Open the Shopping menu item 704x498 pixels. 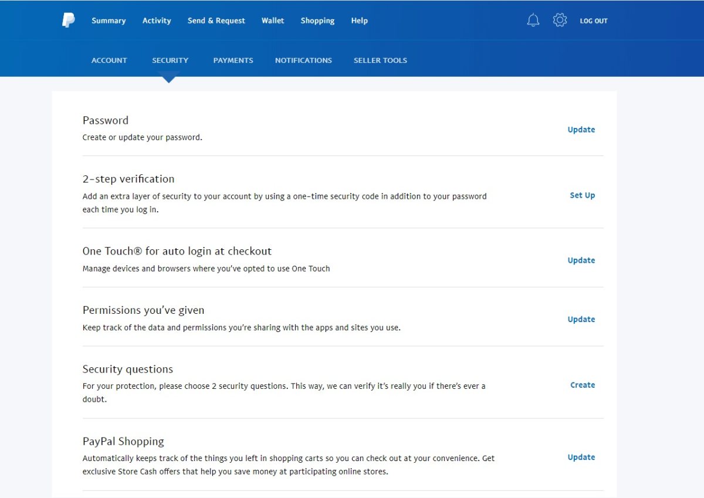pos(317,21)
